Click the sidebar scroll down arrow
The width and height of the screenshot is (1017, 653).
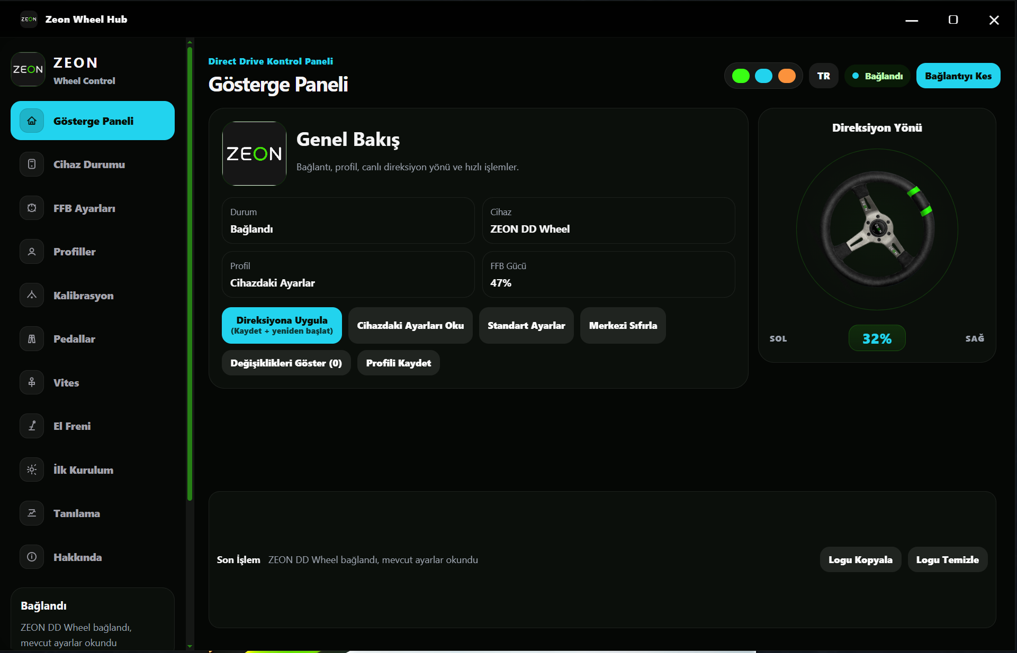click(x=190, y=646)
